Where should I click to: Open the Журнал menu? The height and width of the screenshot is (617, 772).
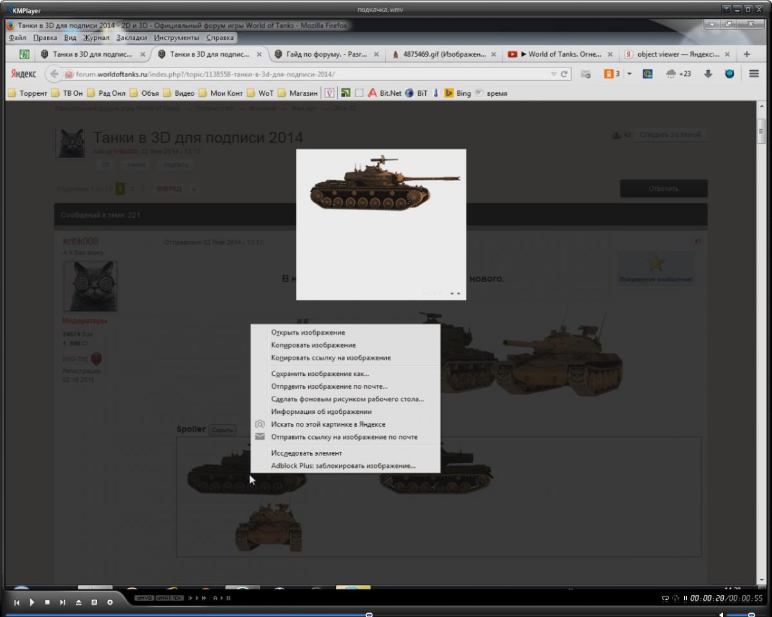pyautogui.click(x=96, y=37)
